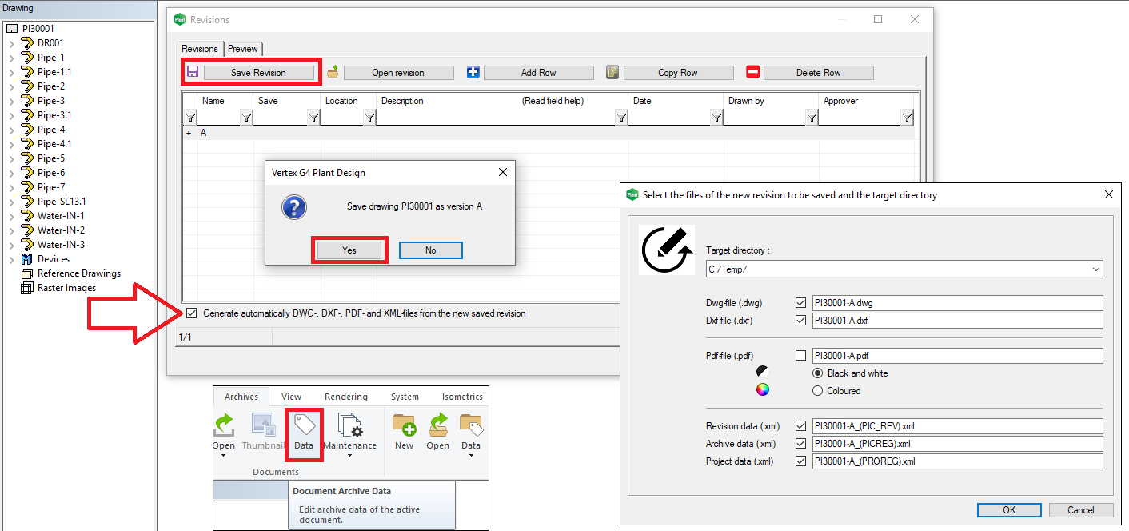
Task: Click OK in file selection dialog
Action: (1009, 510)
